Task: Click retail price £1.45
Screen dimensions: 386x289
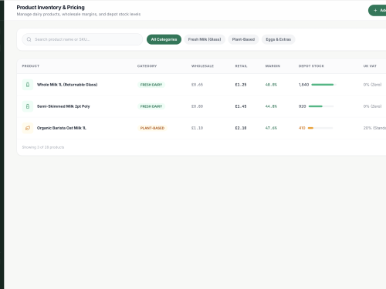Action: pyautogui.click(x=241, y=106)
